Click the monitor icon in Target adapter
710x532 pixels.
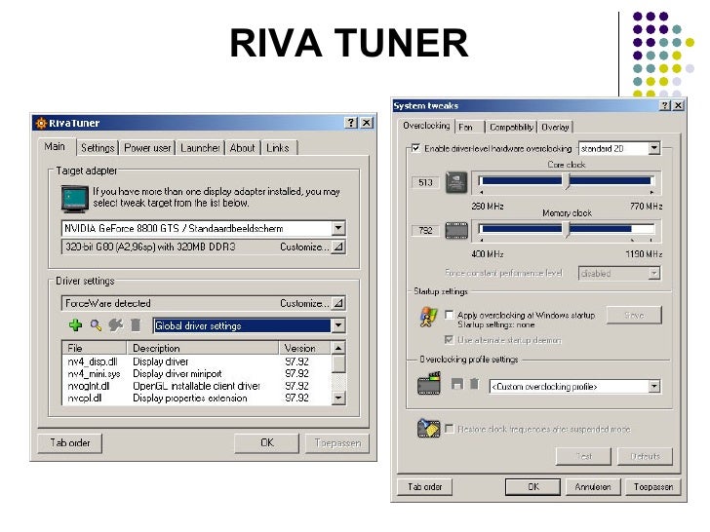tap(75, 199)
